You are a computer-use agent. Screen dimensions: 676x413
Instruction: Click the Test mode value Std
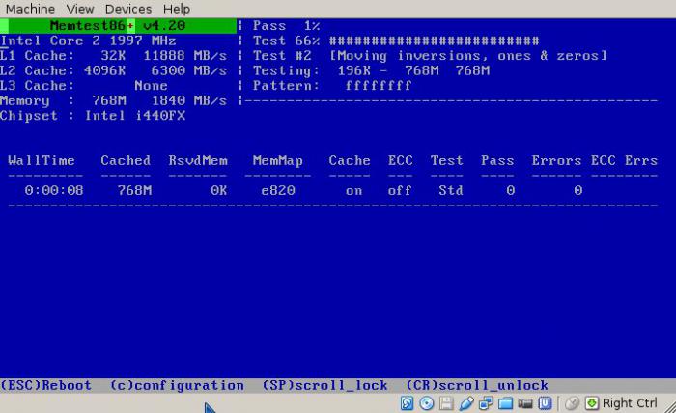pos(451,190)
